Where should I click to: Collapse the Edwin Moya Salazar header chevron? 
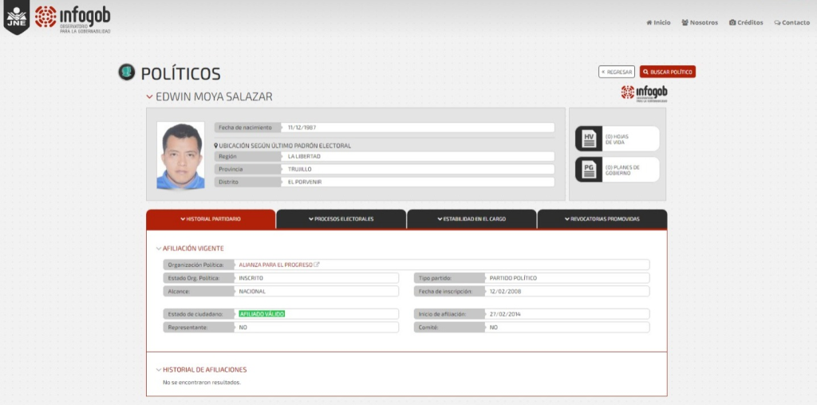click(149, 97)
